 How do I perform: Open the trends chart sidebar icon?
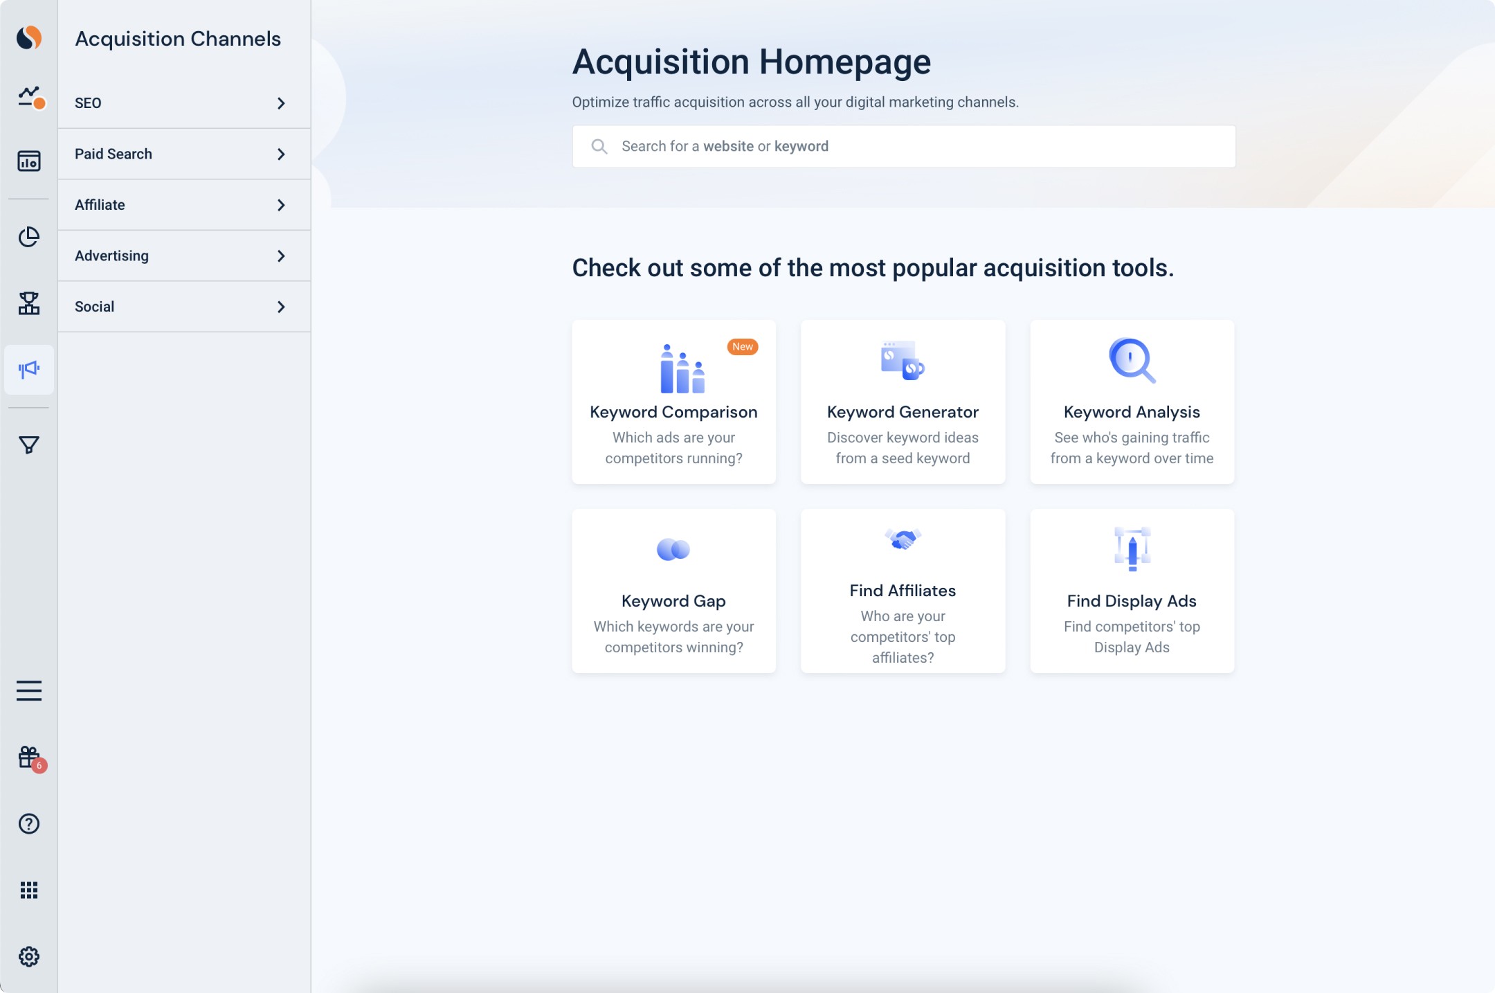[29, 98]
